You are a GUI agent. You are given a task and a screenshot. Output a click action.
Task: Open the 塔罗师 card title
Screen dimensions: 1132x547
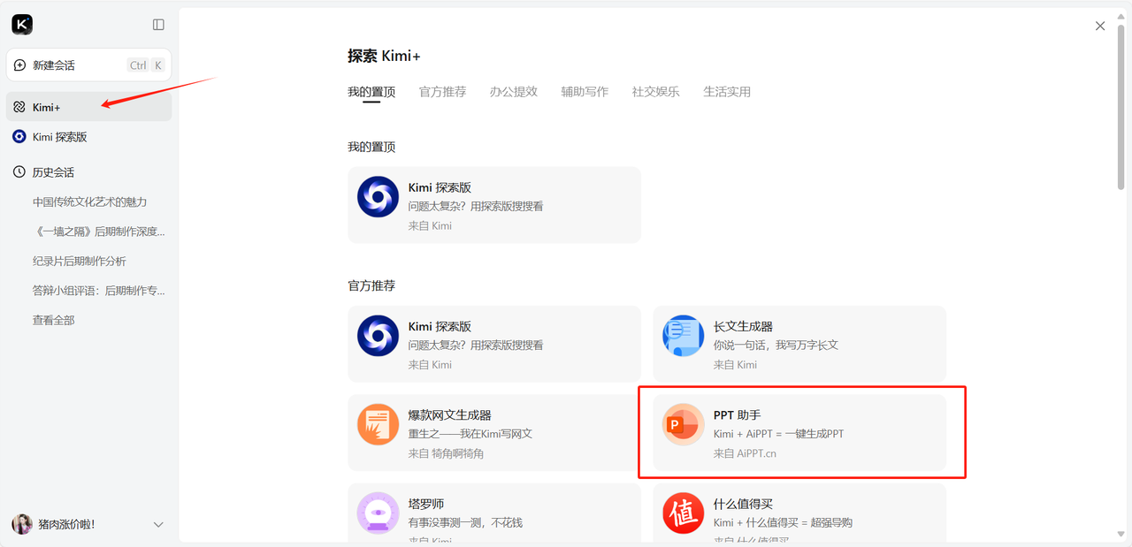(426, 504)
